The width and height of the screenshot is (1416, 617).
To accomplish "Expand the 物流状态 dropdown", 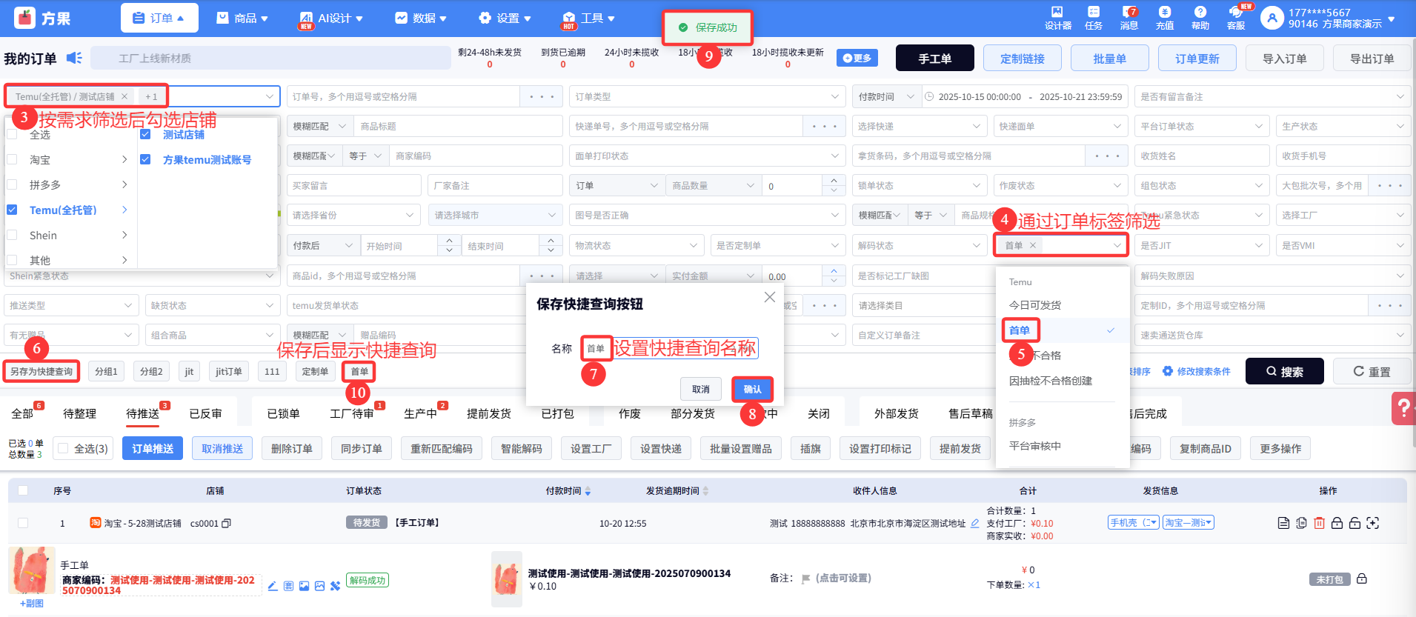I will (636, 245).
